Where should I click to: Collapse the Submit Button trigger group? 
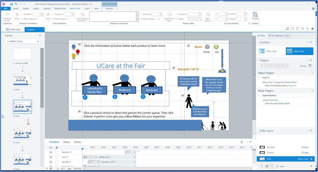click(259, 96)
